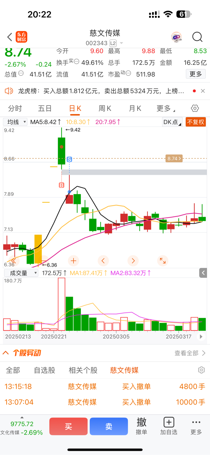Move chart left with arrow icon
210x455 pixels.
pos(103,261)
